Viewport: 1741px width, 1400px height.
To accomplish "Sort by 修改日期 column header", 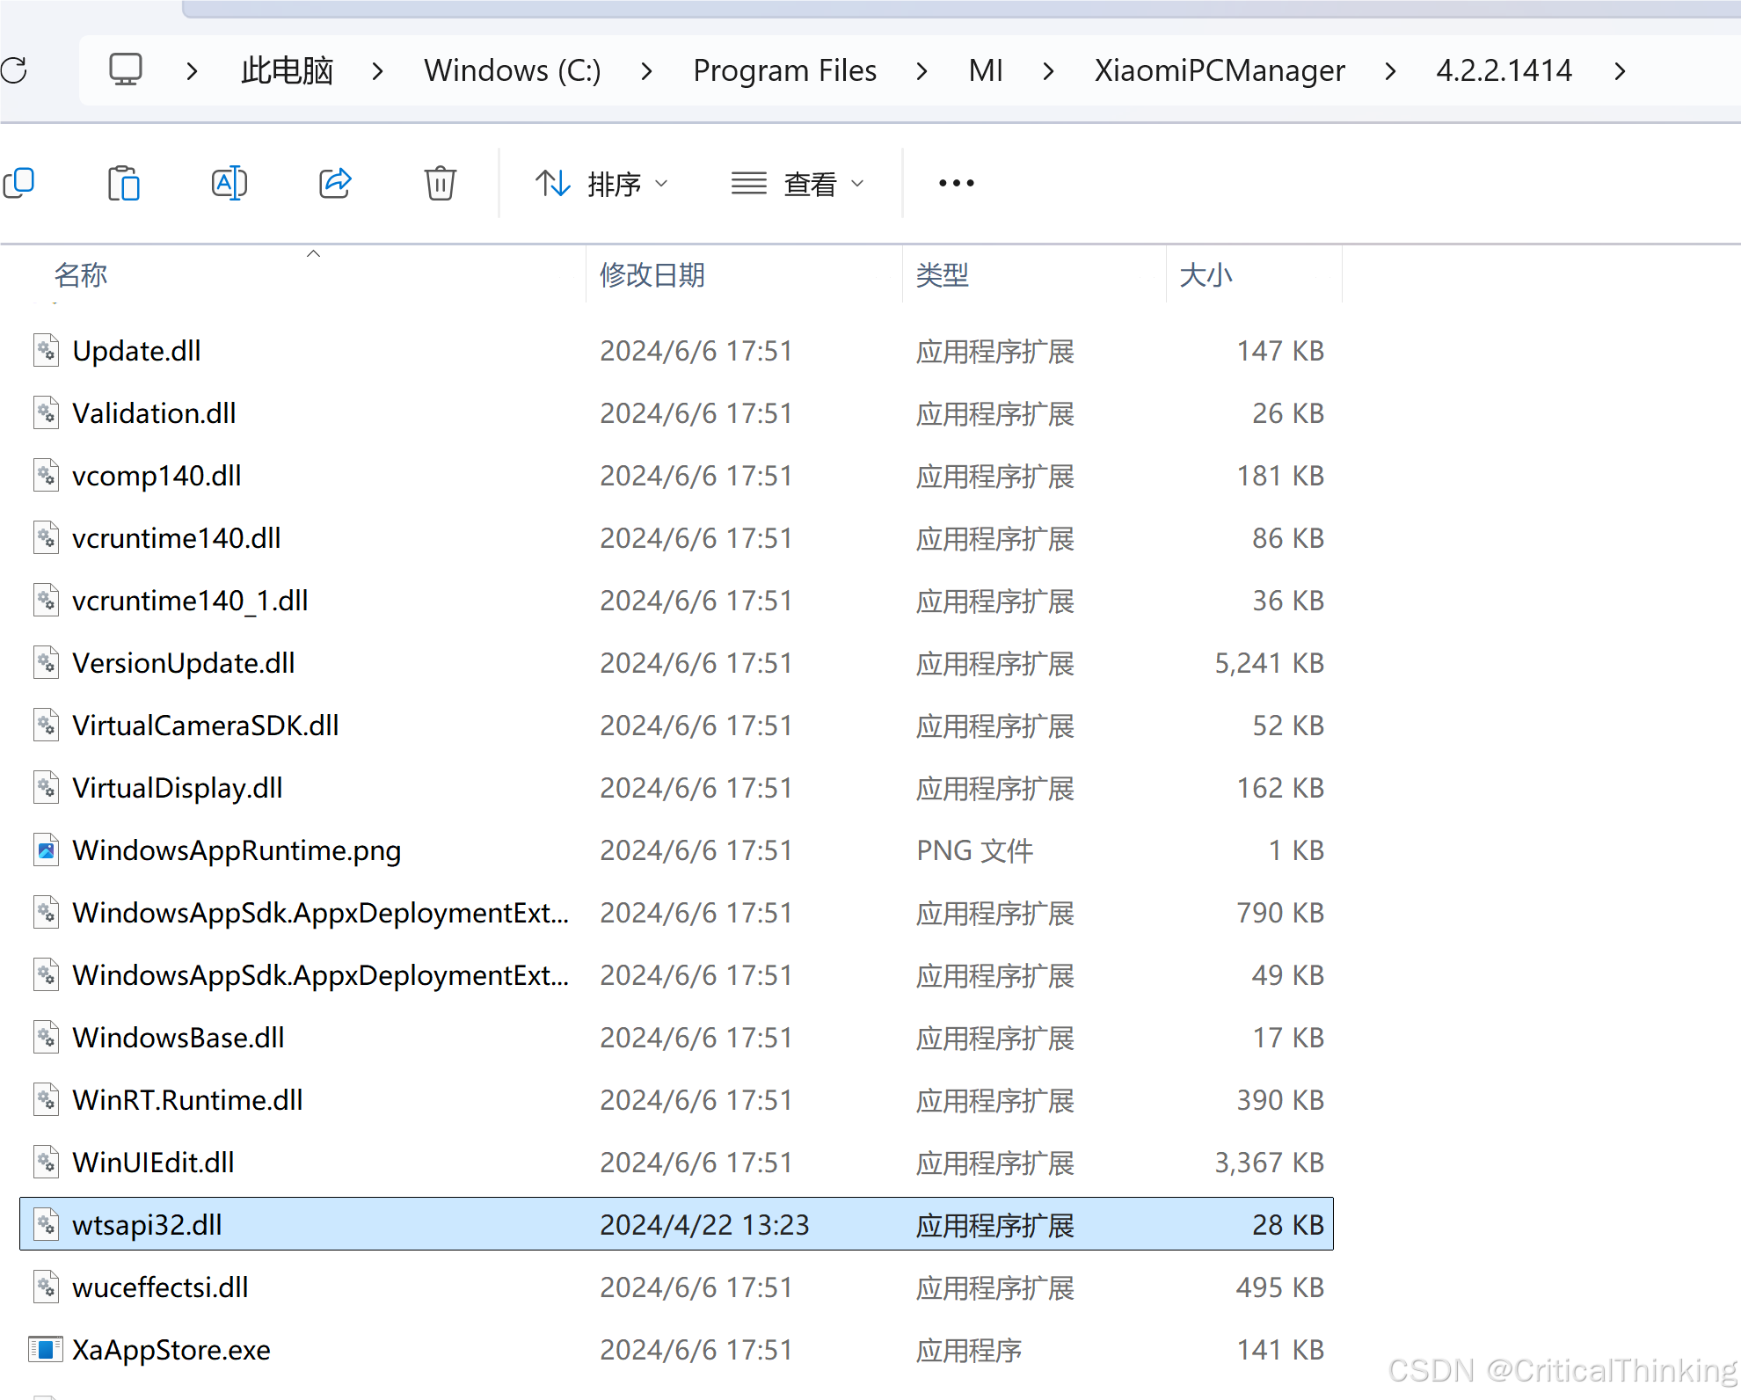I will [652, 275].
